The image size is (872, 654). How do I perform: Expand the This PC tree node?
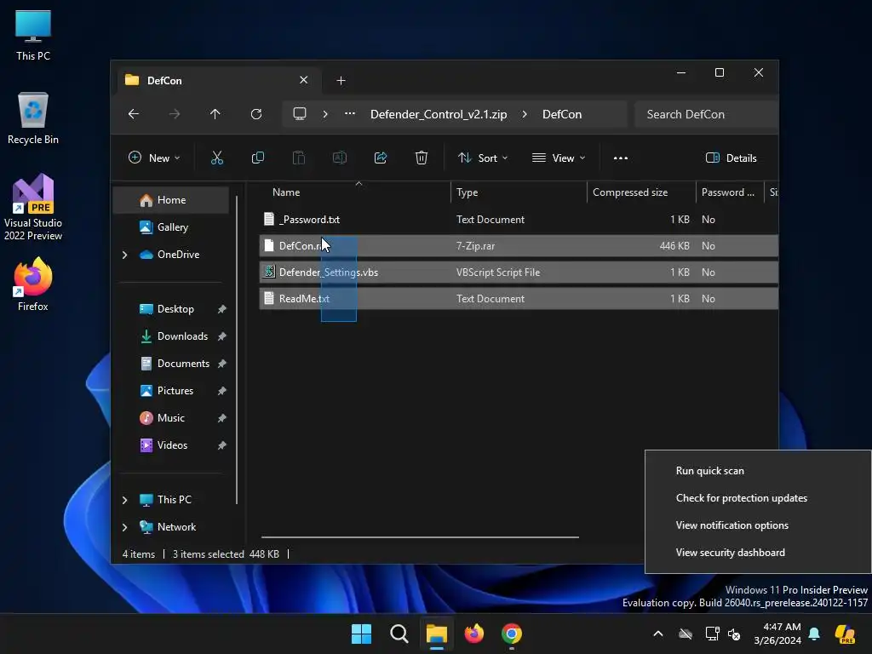click(x=124, y=500)
